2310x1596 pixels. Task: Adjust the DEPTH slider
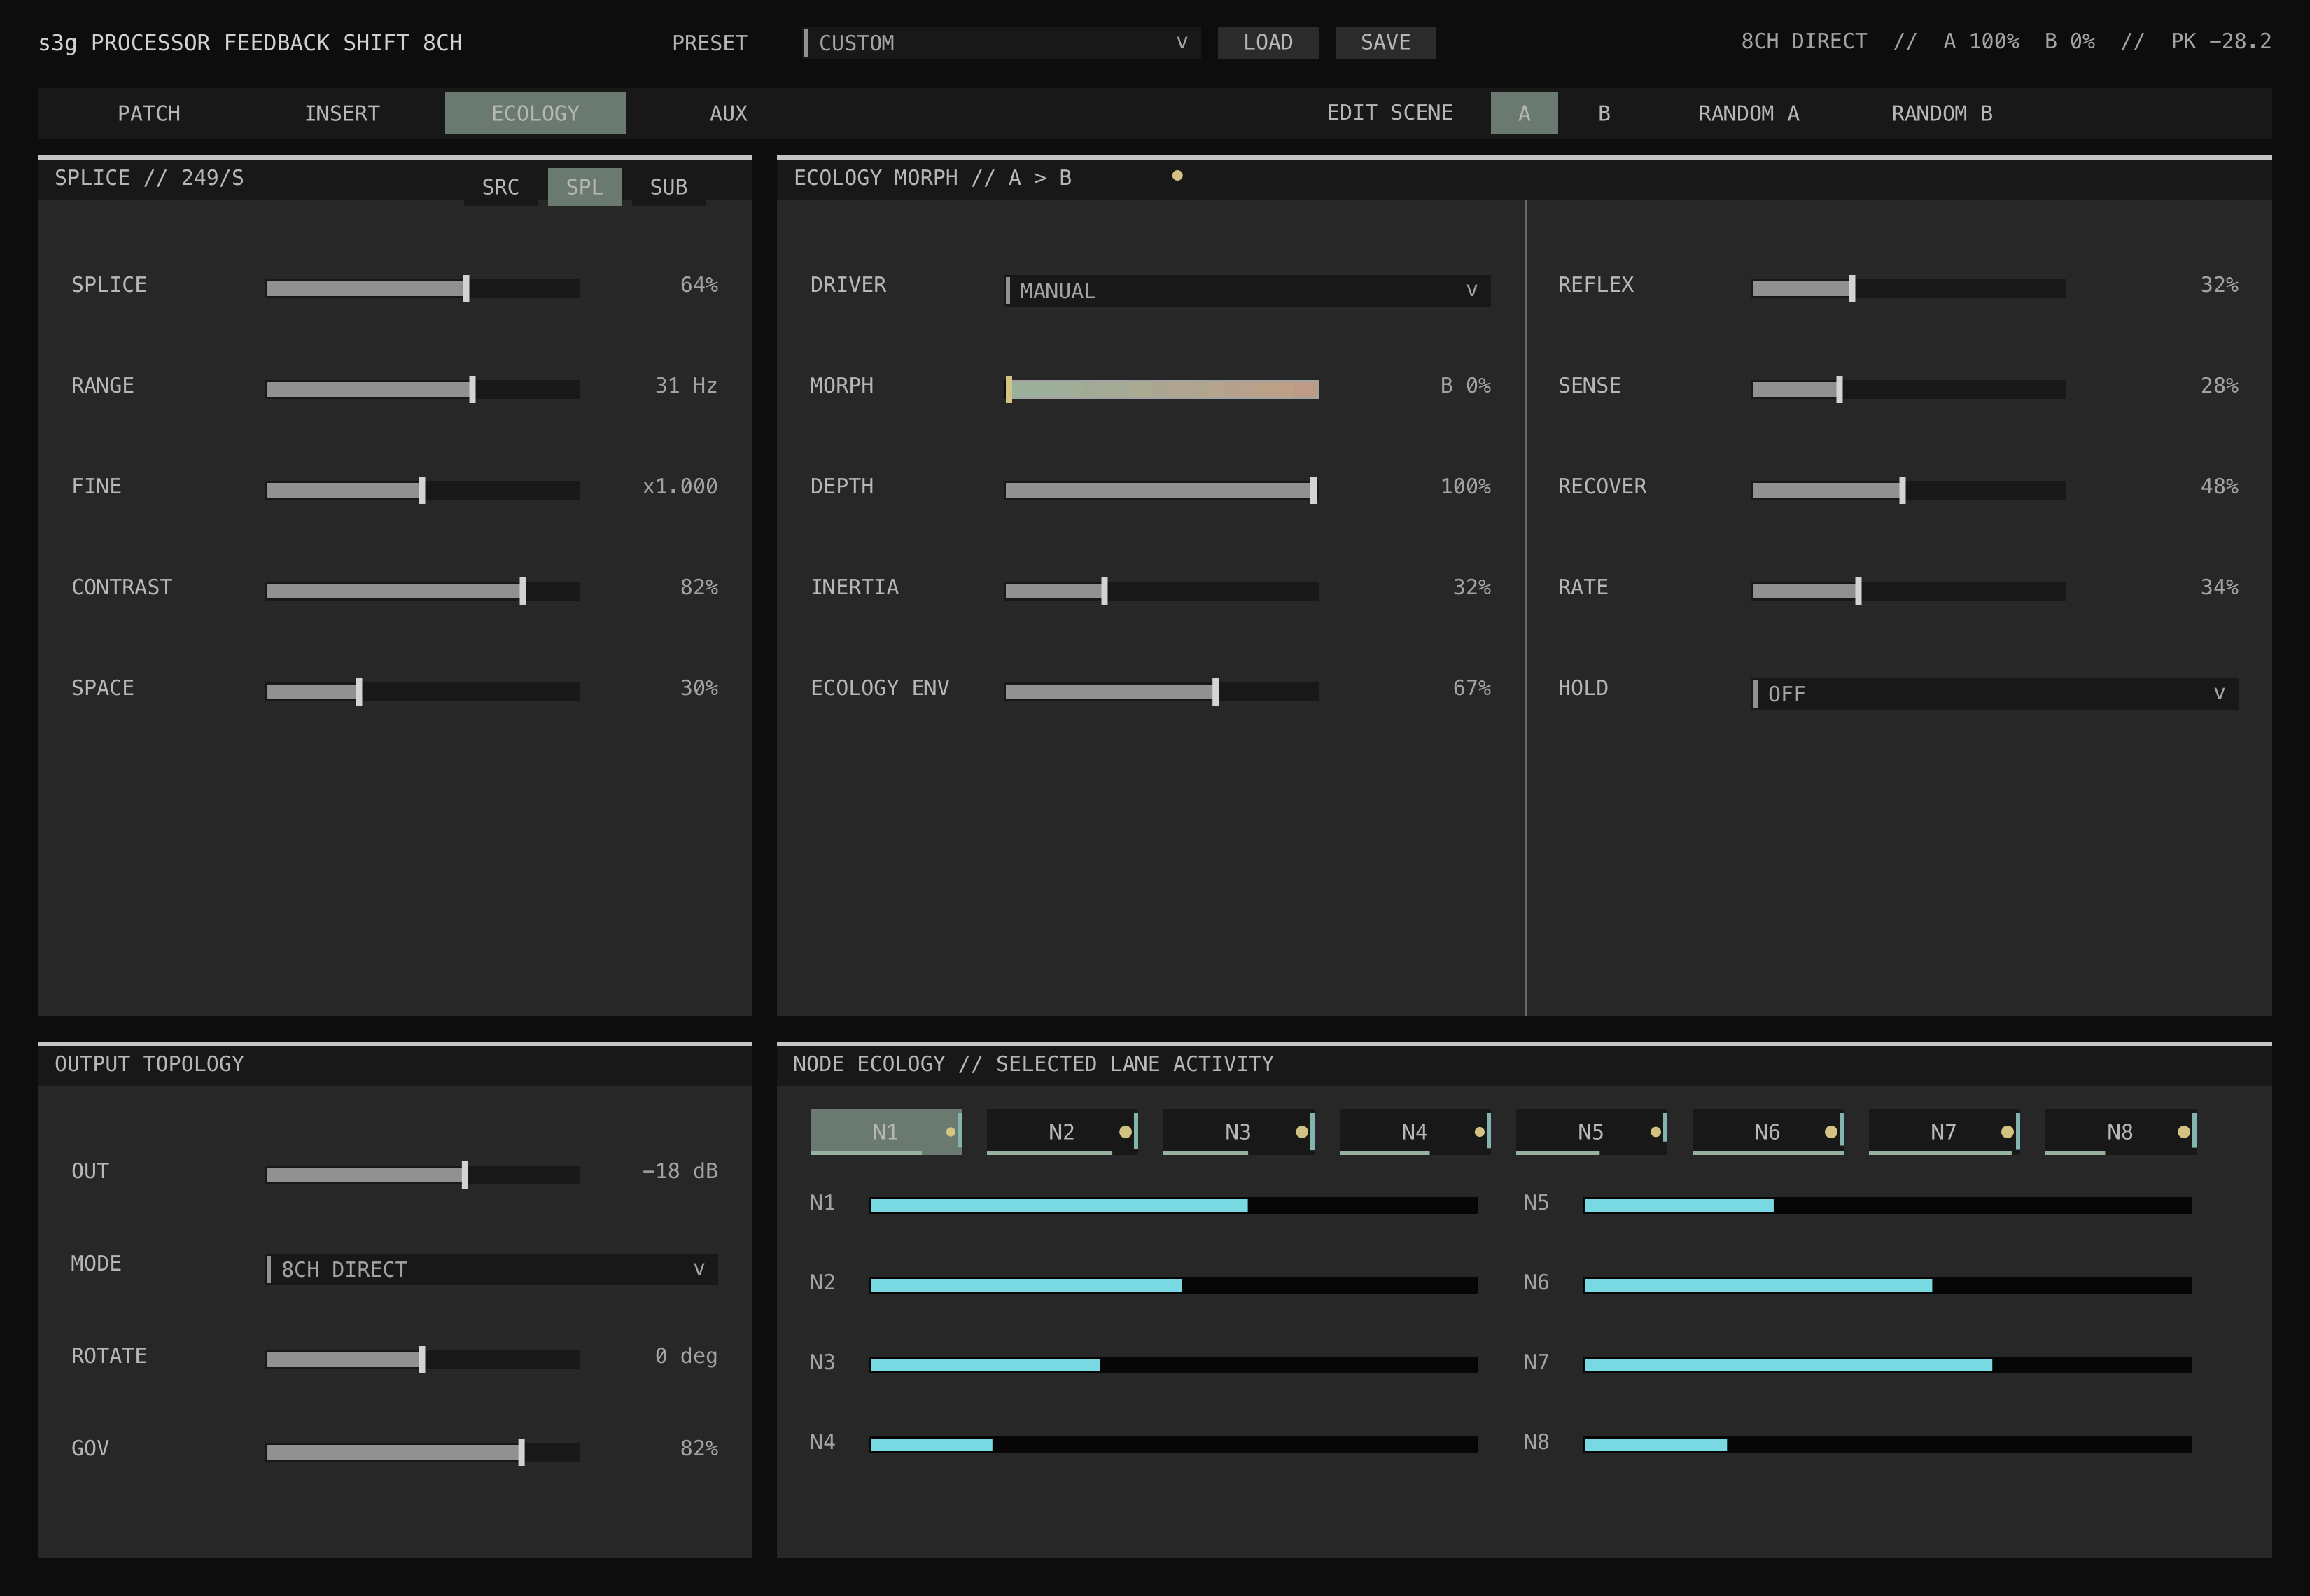pos(1161,490)
